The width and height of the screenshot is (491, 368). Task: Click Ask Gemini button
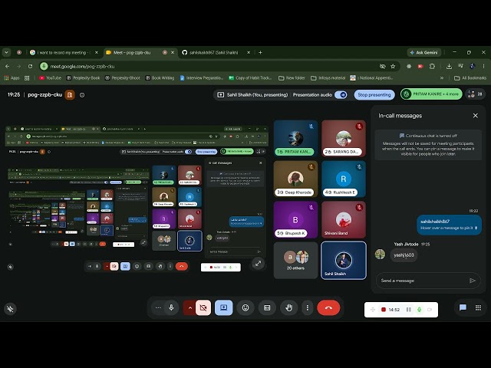pyautogui.click(x=424, y=53)
